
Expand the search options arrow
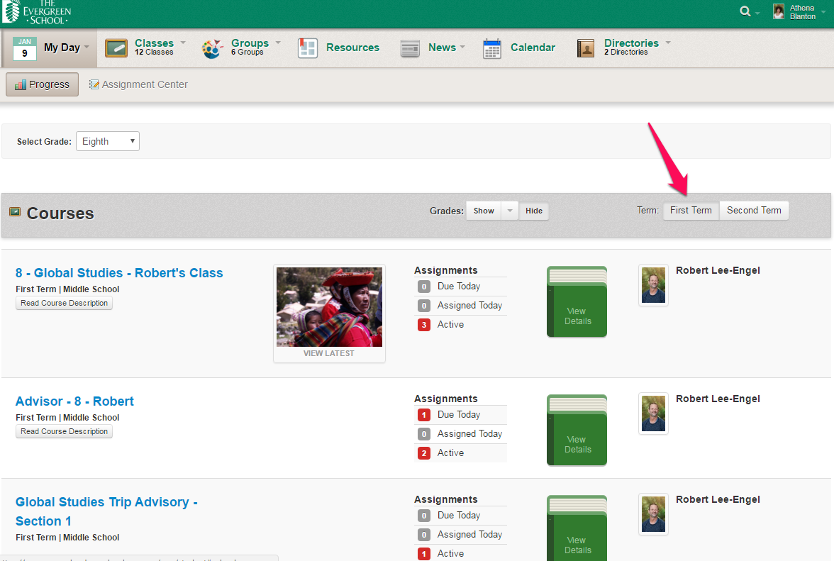pyautogui.click(x=757, y=13)
